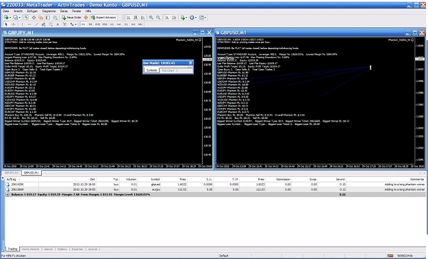
Task: Select the trendline drawing tool
Action: 36,24
